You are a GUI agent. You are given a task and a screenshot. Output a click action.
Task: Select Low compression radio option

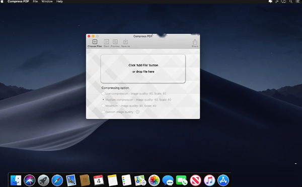103,93
